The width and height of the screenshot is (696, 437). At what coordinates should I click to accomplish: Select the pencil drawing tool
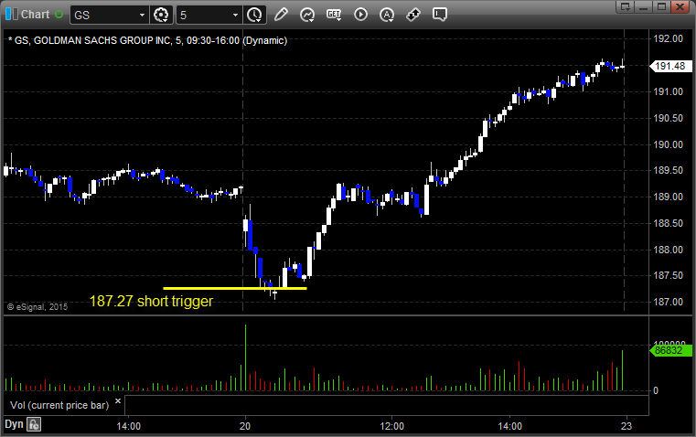tap(281, 15)
